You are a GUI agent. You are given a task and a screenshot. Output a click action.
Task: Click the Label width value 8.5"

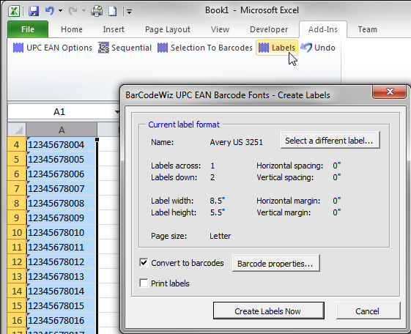218,201
